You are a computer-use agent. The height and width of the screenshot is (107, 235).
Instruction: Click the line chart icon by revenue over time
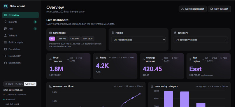tap(50, 86)
